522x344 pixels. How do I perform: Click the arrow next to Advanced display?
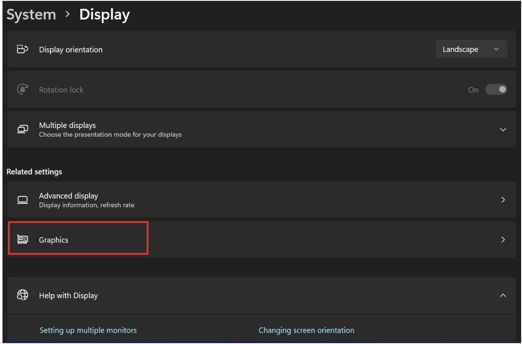pyautogui.click(x=503, y=199)
